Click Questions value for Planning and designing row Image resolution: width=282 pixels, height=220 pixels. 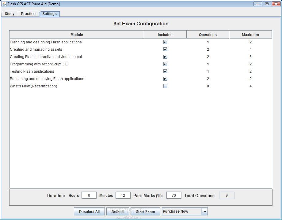208,42
